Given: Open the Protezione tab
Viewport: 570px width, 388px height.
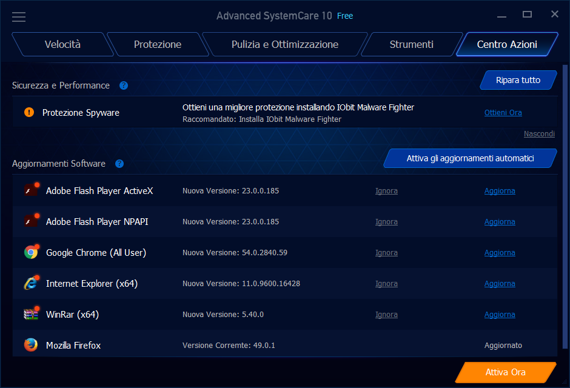Looking at the screenshot, I should (158, 44).
